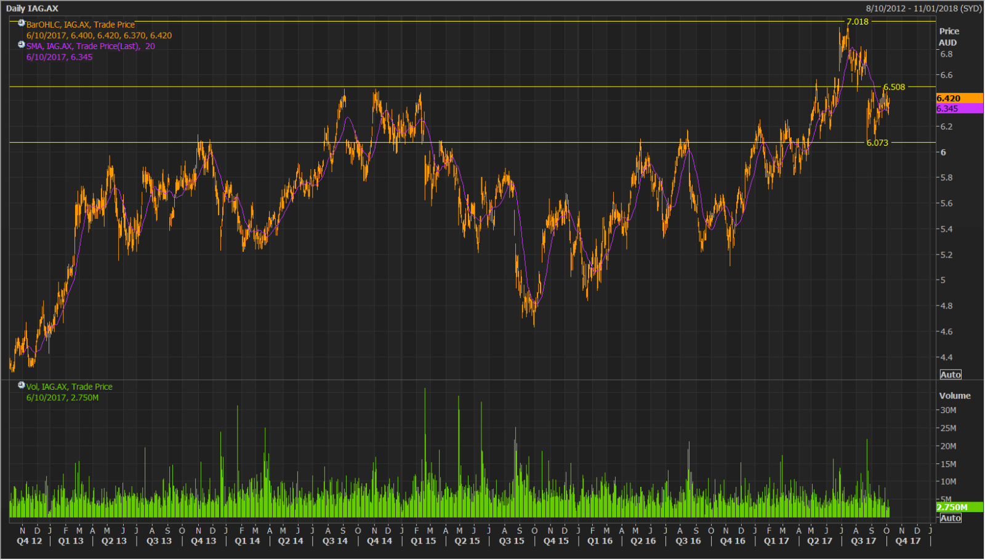Select 'BarOHLC, IAG.AX, Trade Price' legend label
The height and width of the screenshot is (560, 985).
80,25
